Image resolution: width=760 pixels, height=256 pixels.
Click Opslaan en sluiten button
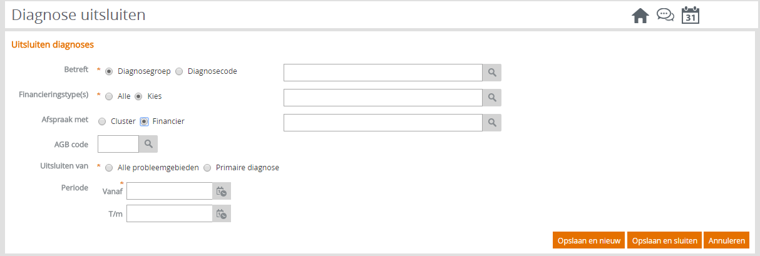point(664,240)
